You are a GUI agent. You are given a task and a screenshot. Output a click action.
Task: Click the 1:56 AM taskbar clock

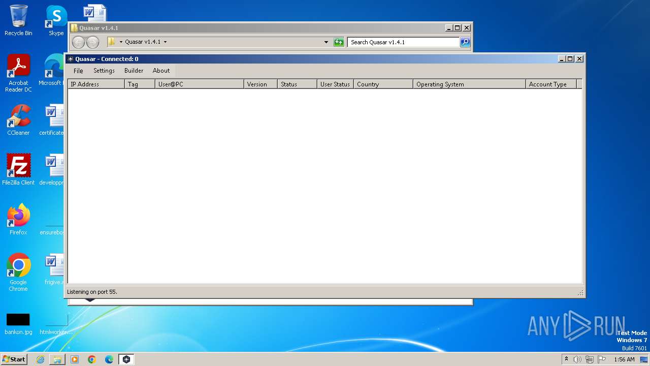pyautogui.click(x=624, y=359)
